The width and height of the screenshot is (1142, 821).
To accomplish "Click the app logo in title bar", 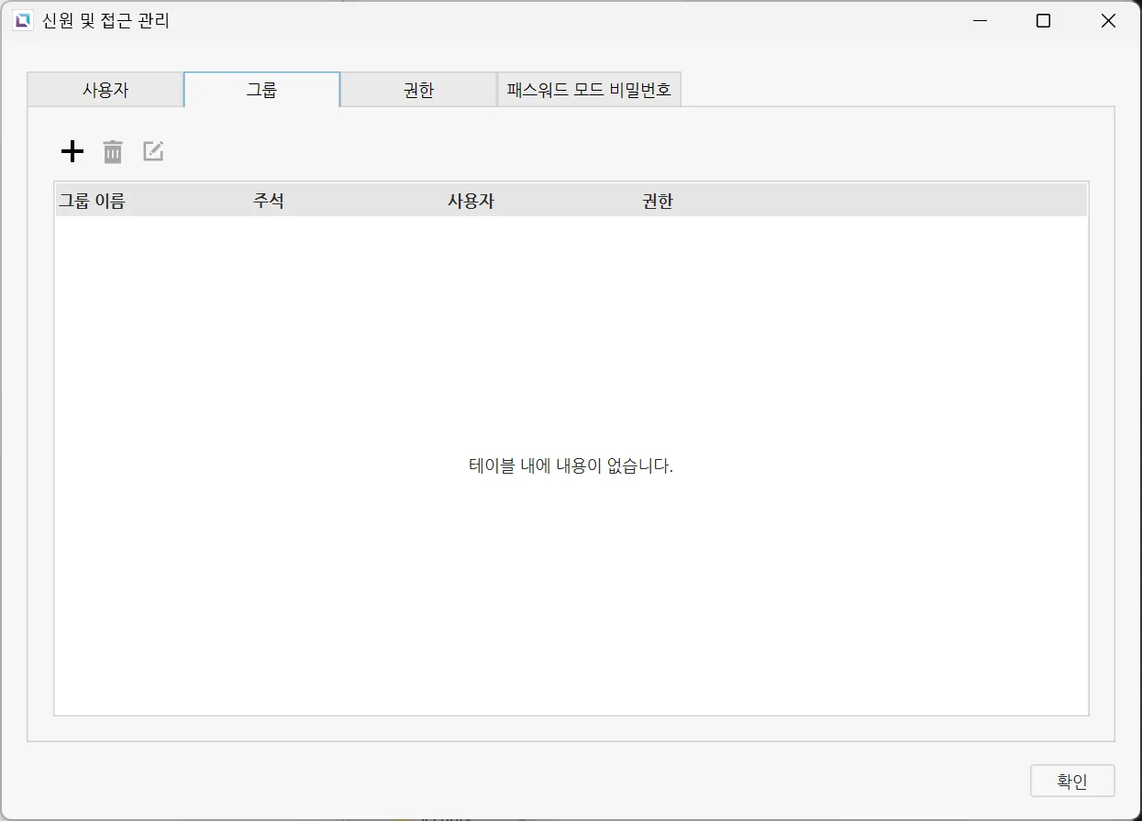I will point(22,20).
